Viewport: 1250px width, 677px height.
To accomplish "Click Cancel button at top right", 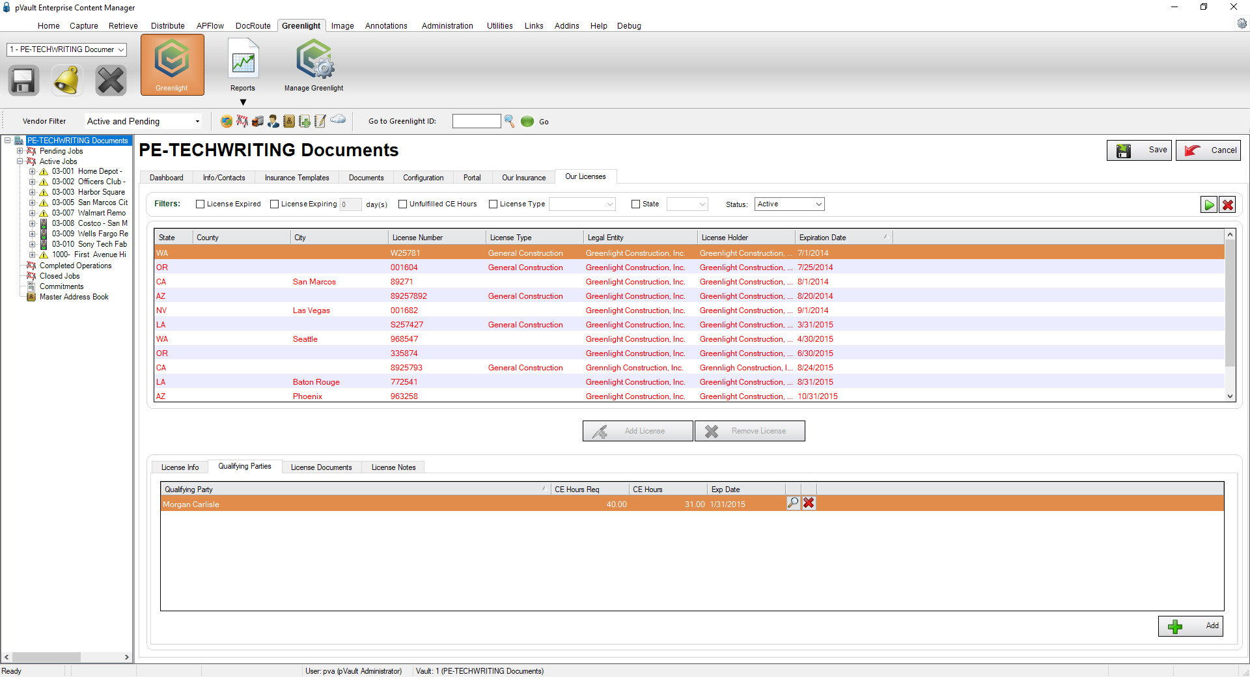I will [1208, 150].
